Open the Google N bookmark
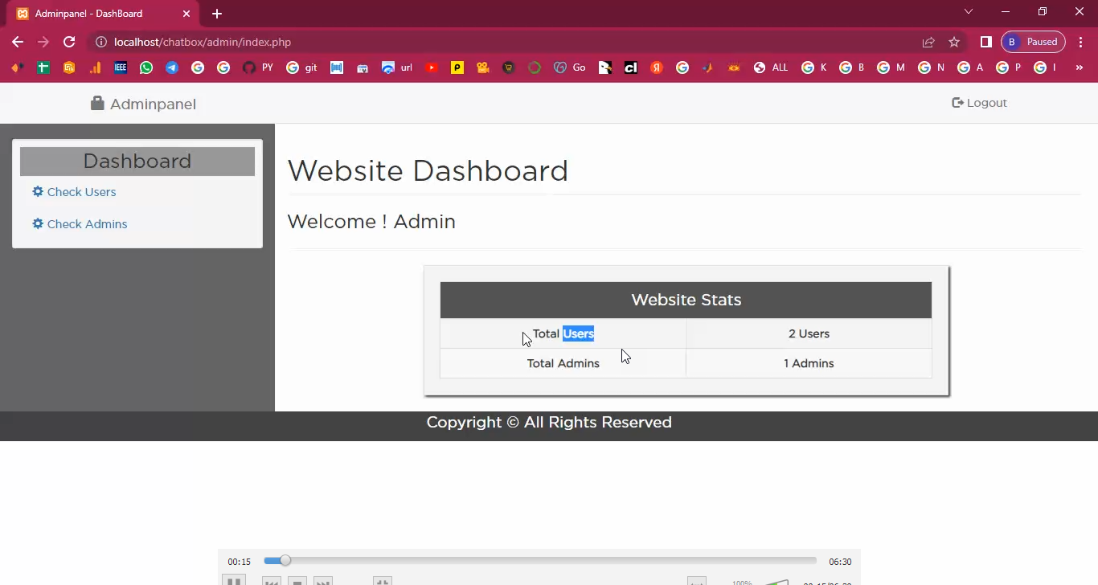 tap(932, 68)
